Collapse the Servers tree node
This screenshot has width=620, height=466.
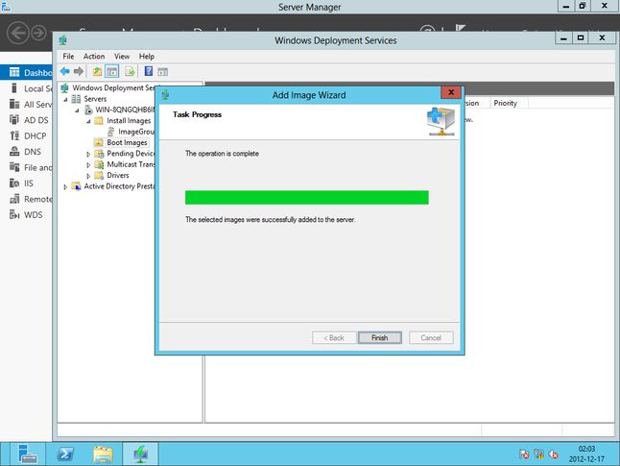(x=65, y=99)
